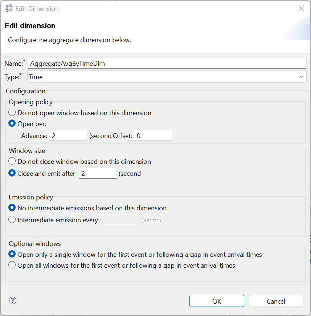Viewport: 311px width, 316px height.
Task: Click the help question mark icon
Action: click(13, 300)
